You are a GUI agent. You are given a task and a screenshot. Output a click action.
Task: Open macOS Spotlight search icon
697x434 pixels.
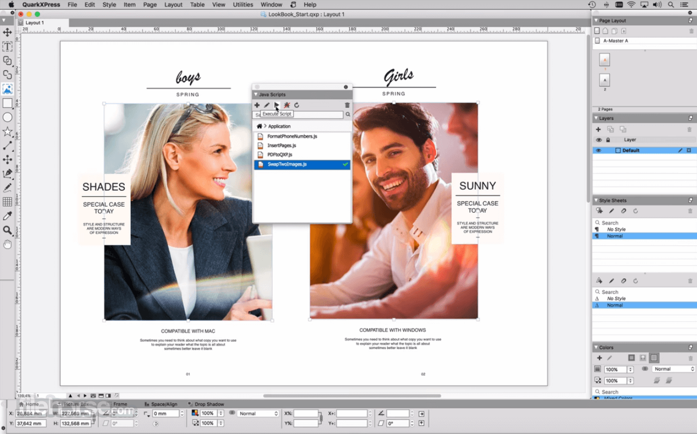pyautogui.click(x=671, y=4)
